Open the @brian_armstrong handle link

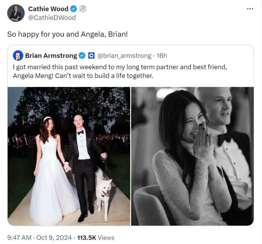pyautogui.click(x=124, y=56)
